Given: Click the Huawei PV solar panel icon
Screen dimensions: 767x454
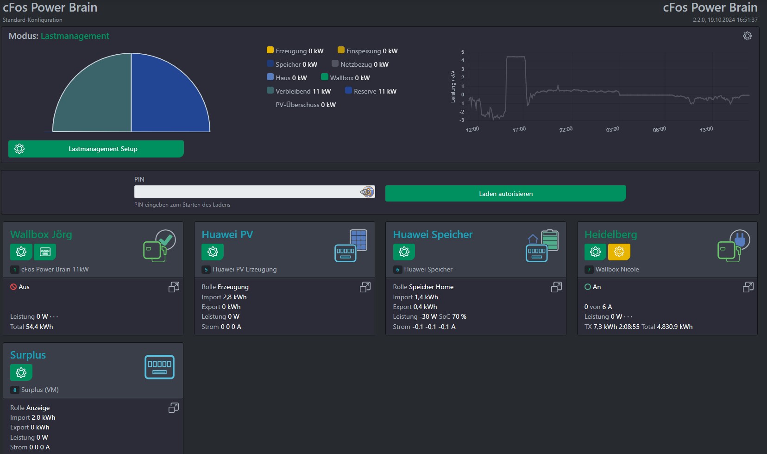Looking at the screenshot, I should coord(351,246).
